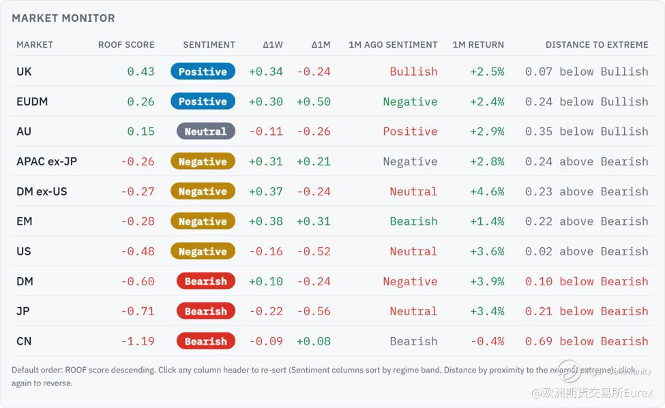Select the DM ex-US market label
665x408 pixels.
pyautogui.click(x=42, y=191)
